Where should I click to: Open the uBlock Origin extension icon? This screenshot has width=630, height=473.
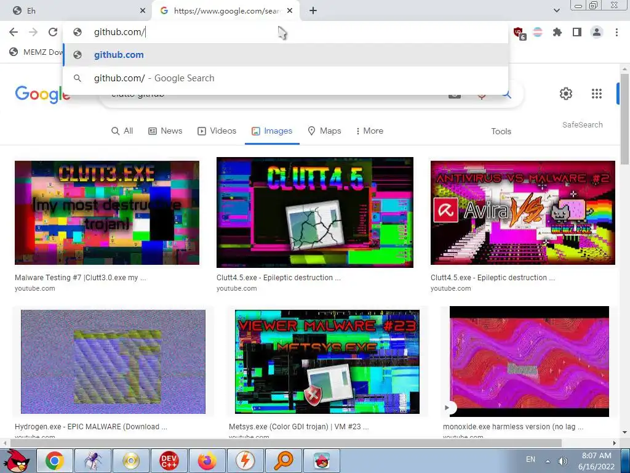519,33
